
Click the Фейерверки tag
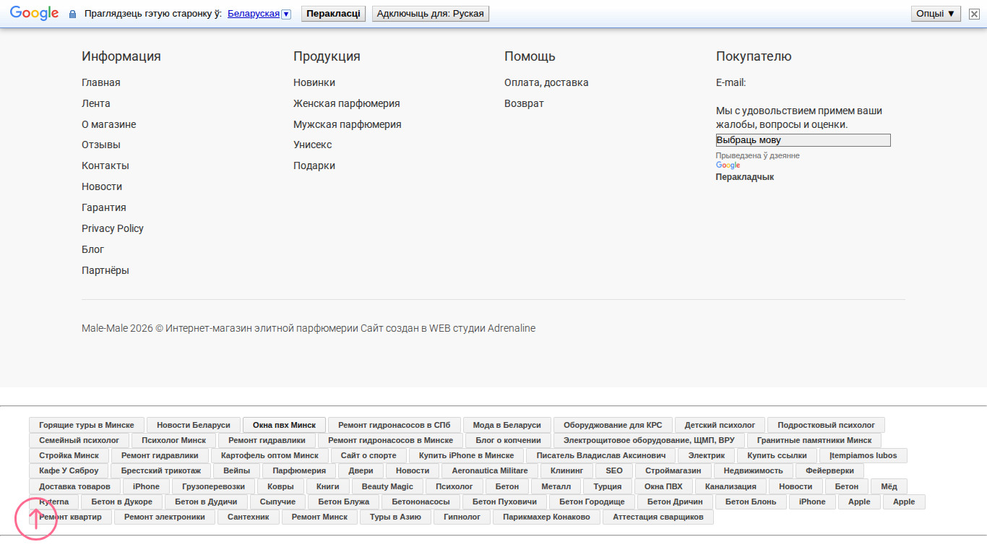coord(829,470)
